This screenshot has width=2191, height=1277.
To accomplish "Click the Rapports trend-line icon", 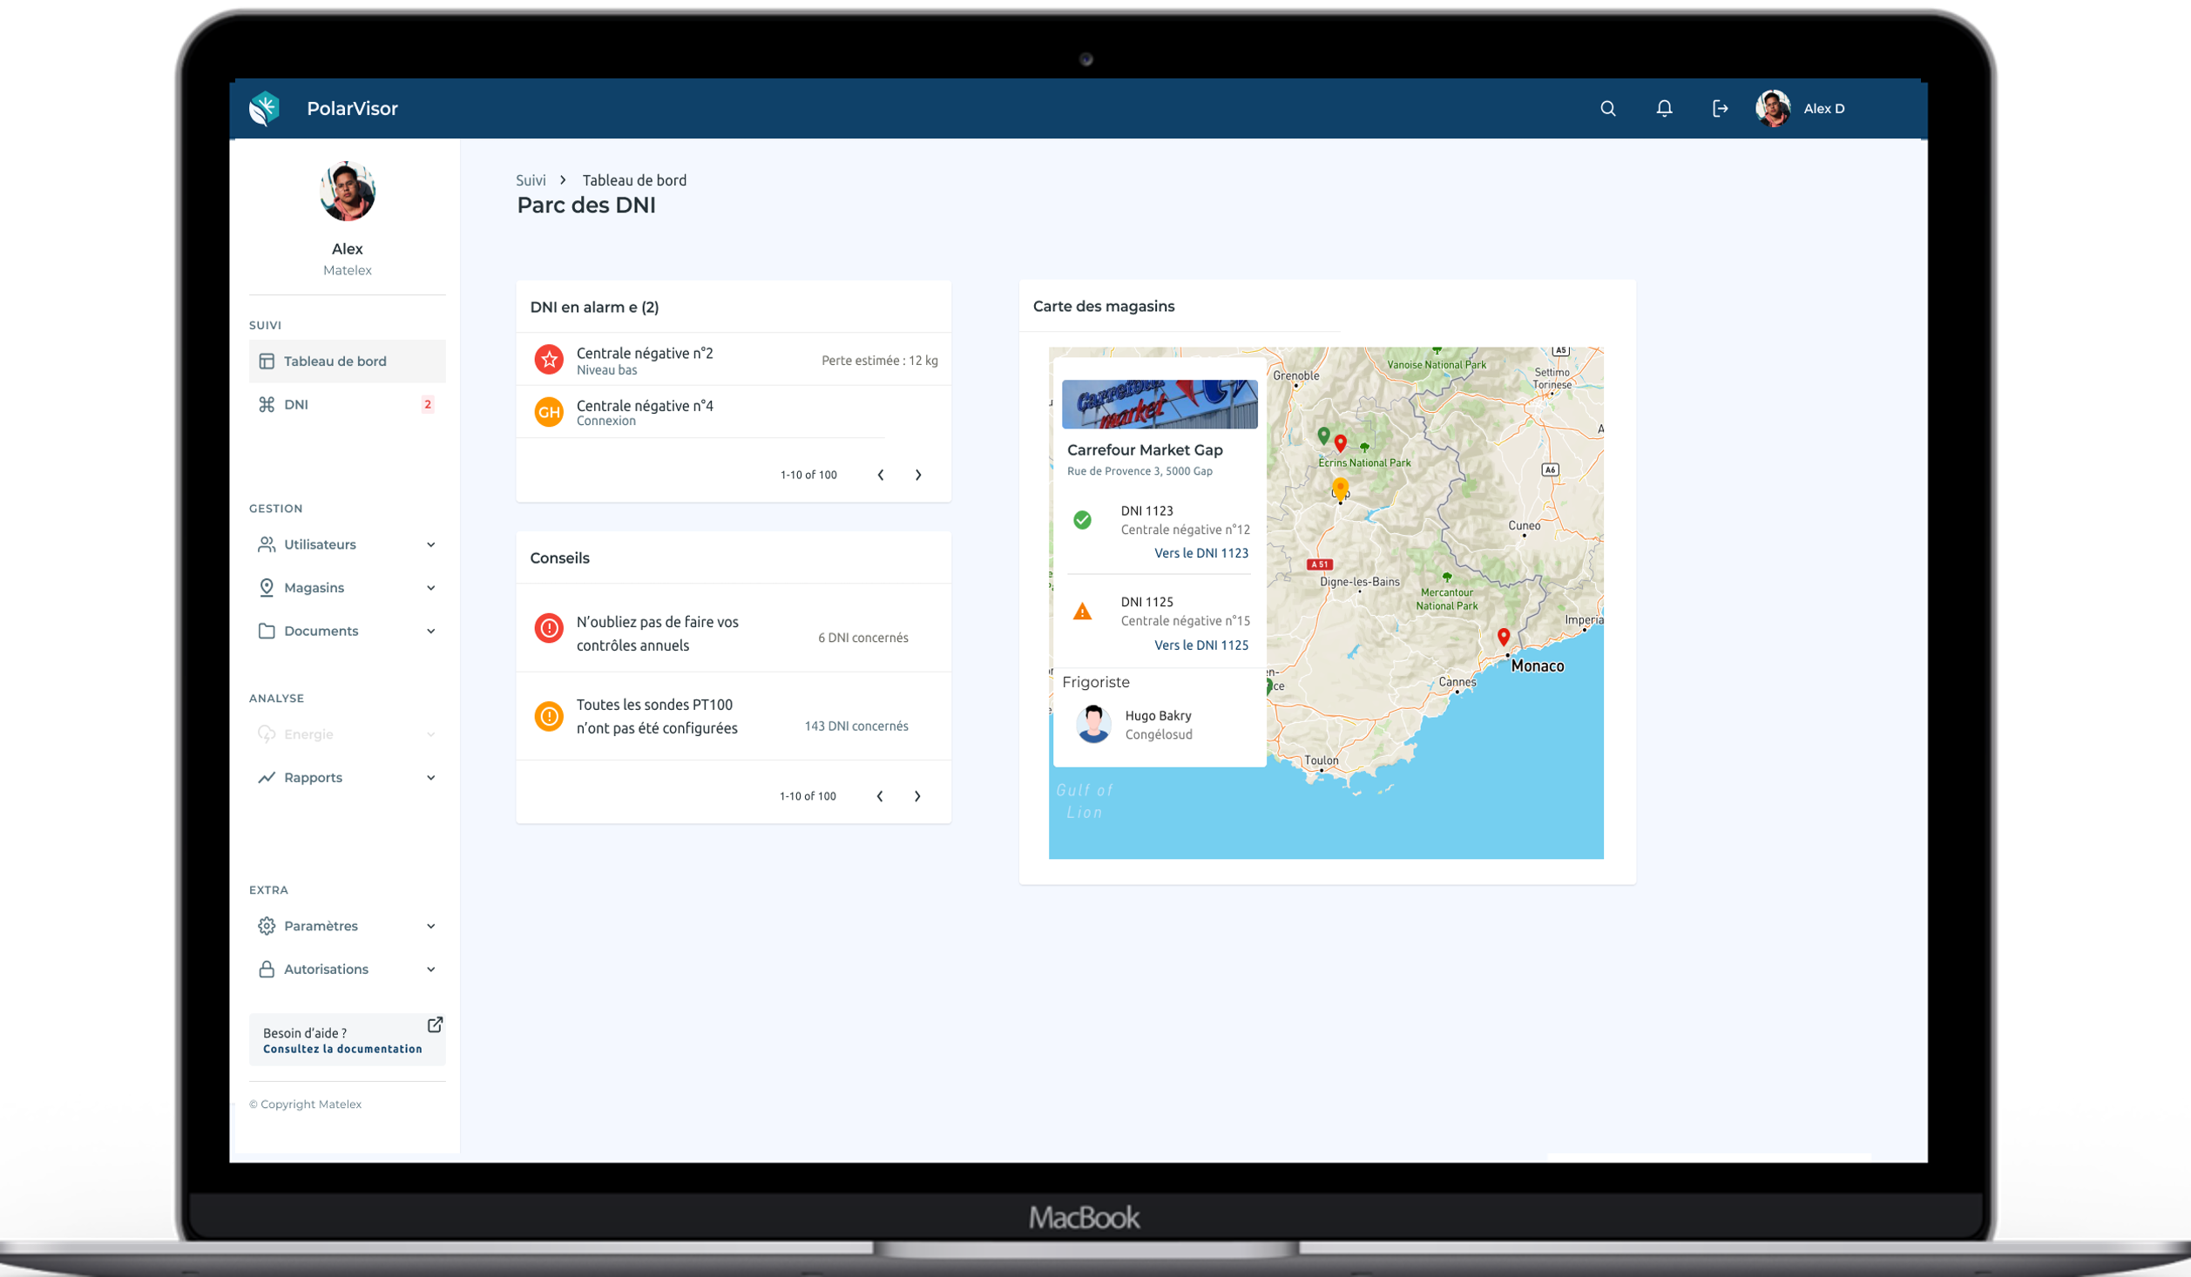I will (x=267, y=777).
